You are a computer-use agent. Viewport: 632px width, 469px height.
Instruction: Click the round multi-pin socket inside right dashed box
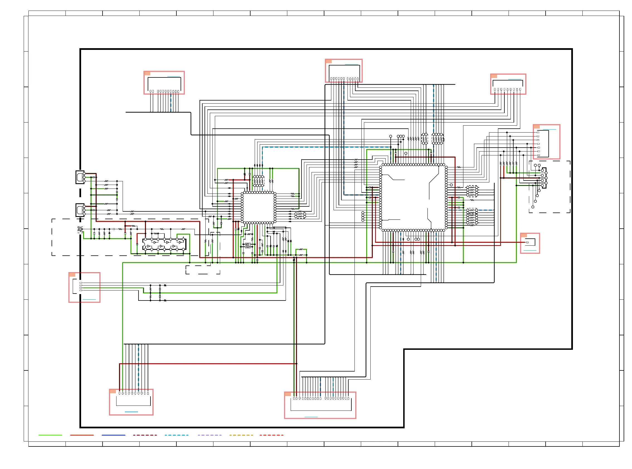tap(543, 178)
